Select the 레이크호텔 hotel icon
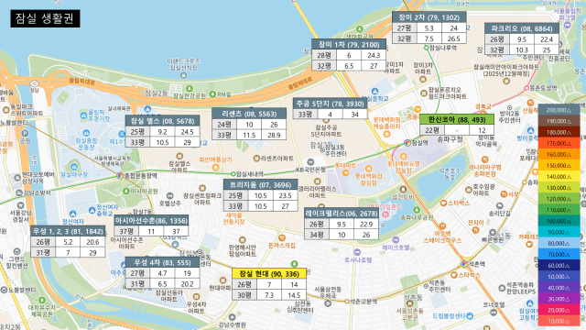Image resolution: width=586 pixels, height=330 pixels. [396, 240]
